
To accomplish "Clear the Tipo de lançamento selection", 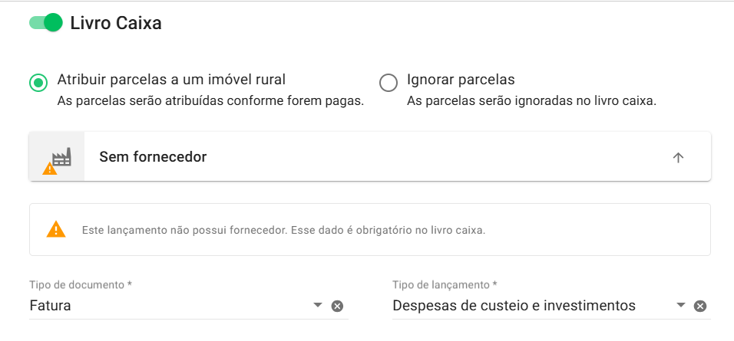I will tap(700, 307).
